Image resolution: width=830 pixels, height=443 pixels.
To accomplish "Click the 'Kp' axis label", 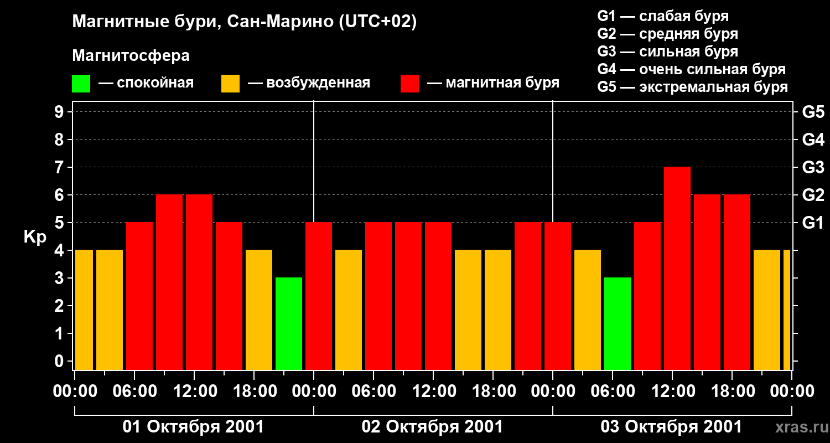I will pos(35,237).
